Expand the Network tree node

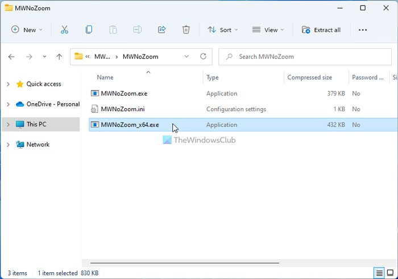pyautogui.click(x=8, y=145)
